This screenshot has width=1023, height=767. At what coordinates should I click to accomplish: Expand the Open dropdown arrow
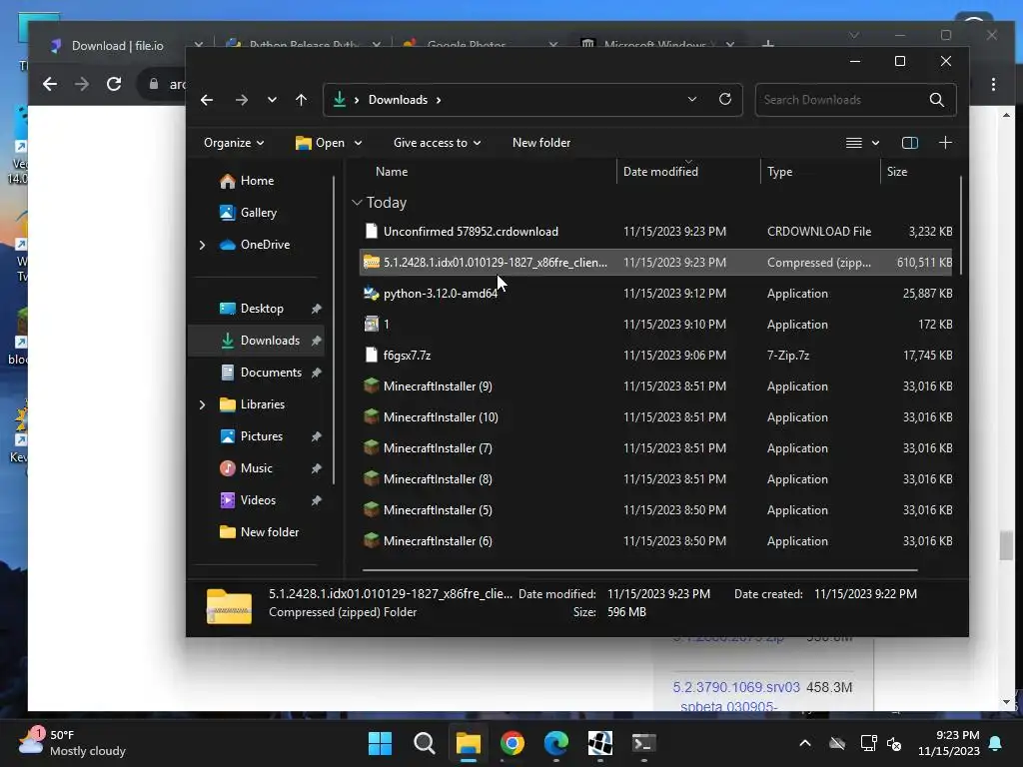(x=358, y=143)
